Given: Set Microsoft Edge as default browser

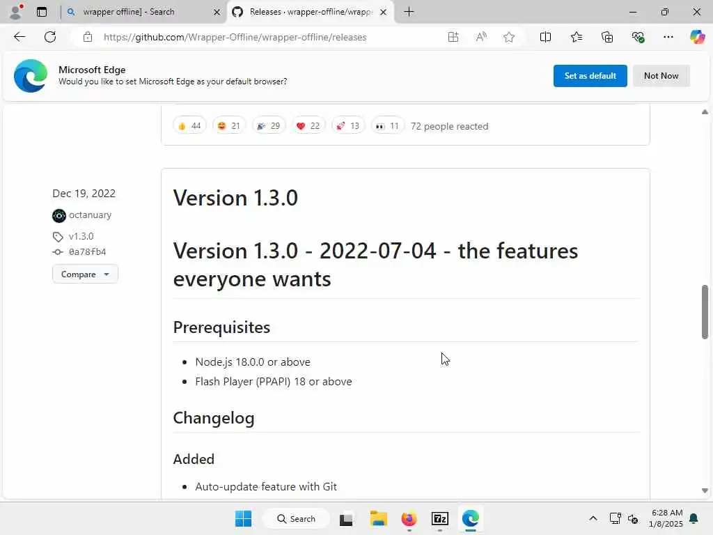Looking at the screenshot, I should coord(590,76).
